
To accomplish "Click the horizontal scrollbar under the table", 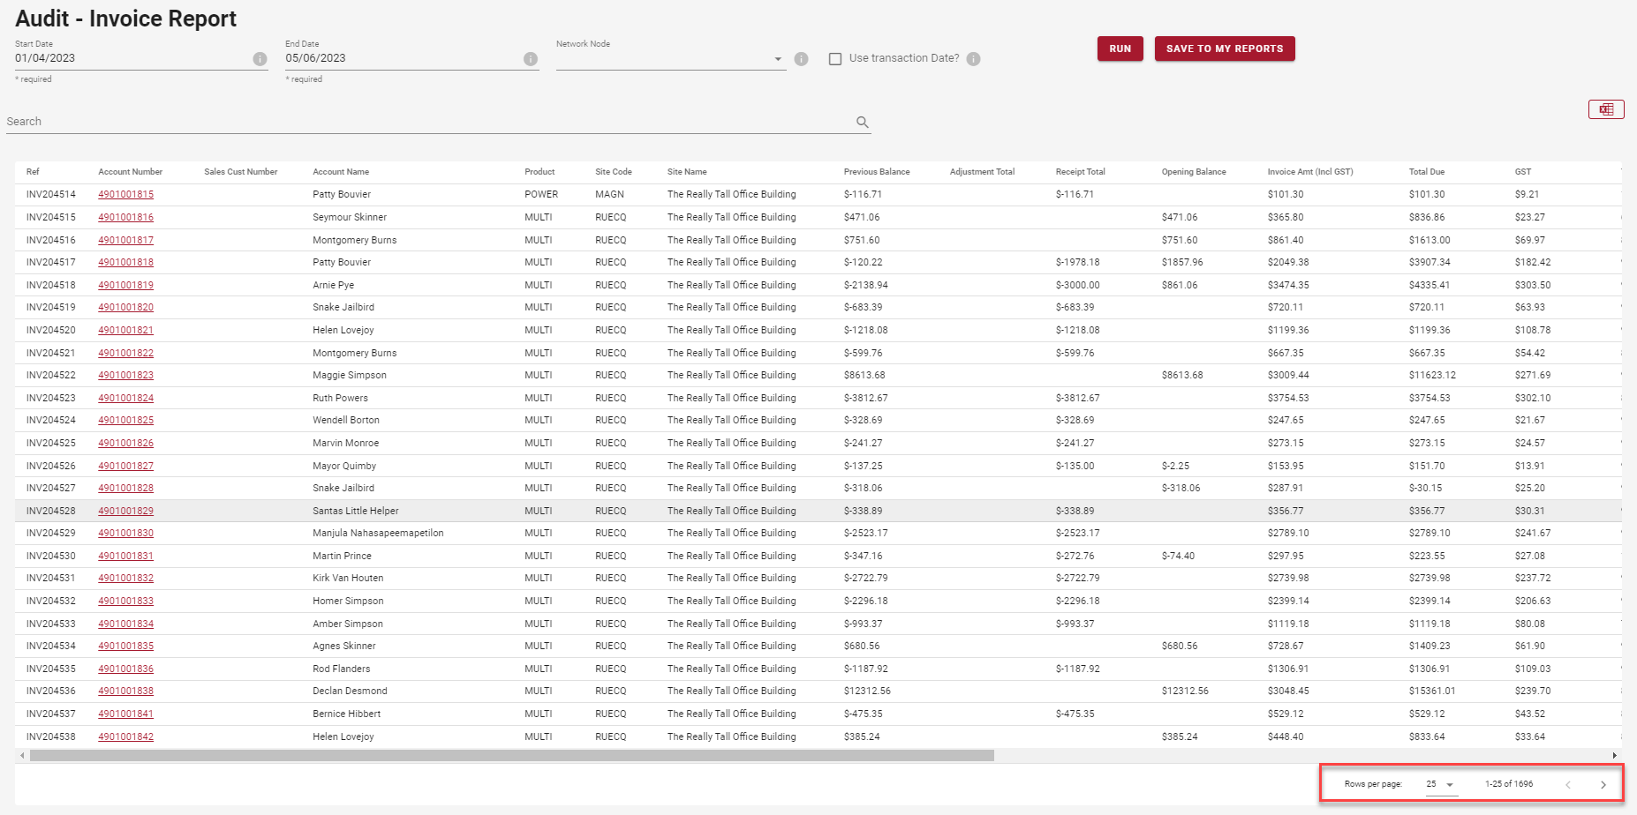I will (512, 756).
